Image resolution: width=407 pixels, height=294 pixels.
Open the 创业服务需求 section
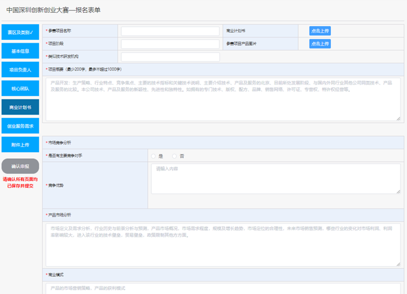(x=20, y=126)
